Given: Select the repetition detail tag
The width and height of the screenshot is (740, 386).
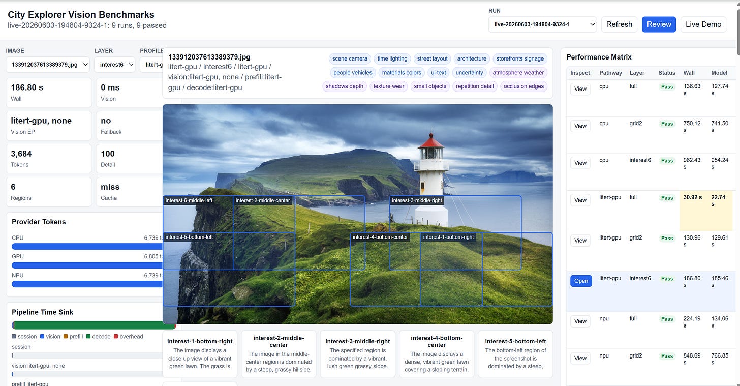Looking at the screenshot, I should [x=475, y=86].
